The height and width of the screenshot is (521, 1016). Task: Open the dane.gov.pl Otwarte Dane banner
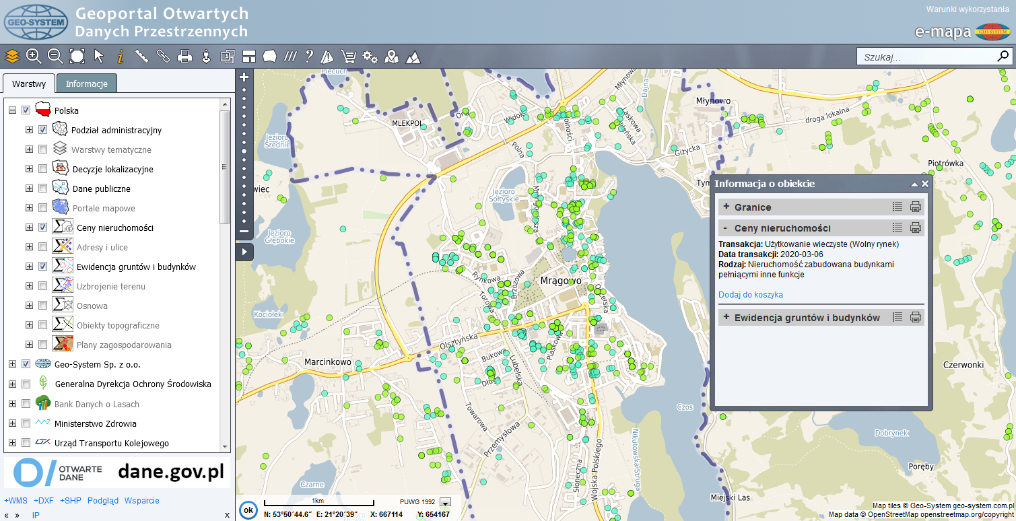(117, 473)
